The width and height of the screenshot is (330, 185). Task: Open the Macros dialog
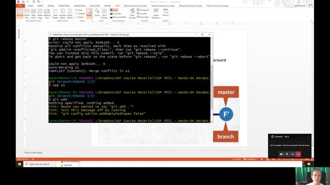[166, 12]
